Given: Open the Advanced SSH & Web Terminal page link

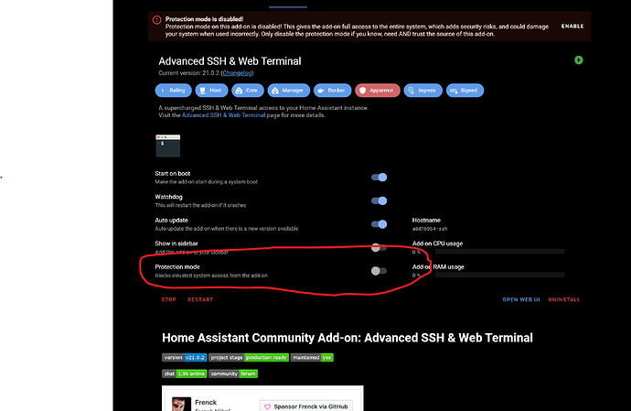Looking at the screenshot, I should (223, 115).
